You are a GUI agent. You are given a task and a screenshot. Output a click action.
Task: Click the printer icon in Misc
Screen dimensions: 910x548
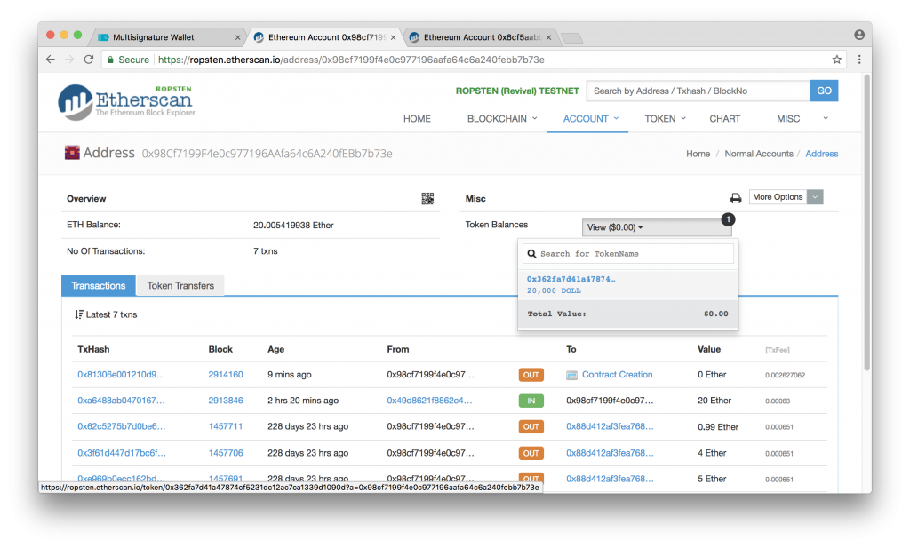(x=736, y=198)
